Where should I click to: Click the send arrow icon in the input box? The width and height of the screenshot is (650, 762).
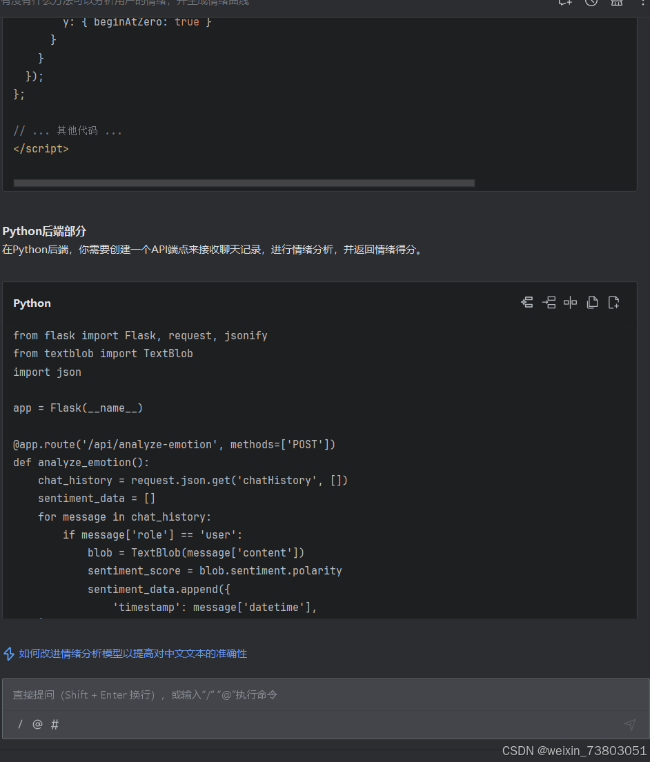tap(629, 725)
